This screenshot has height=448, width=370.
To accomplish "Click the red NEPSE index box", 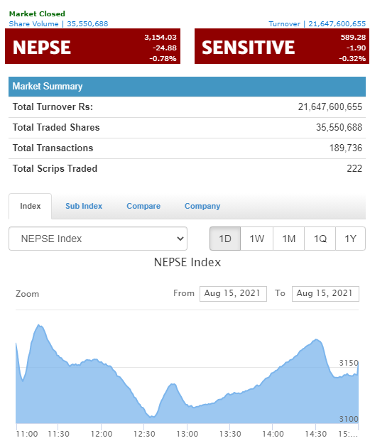I will pos(92,46).
